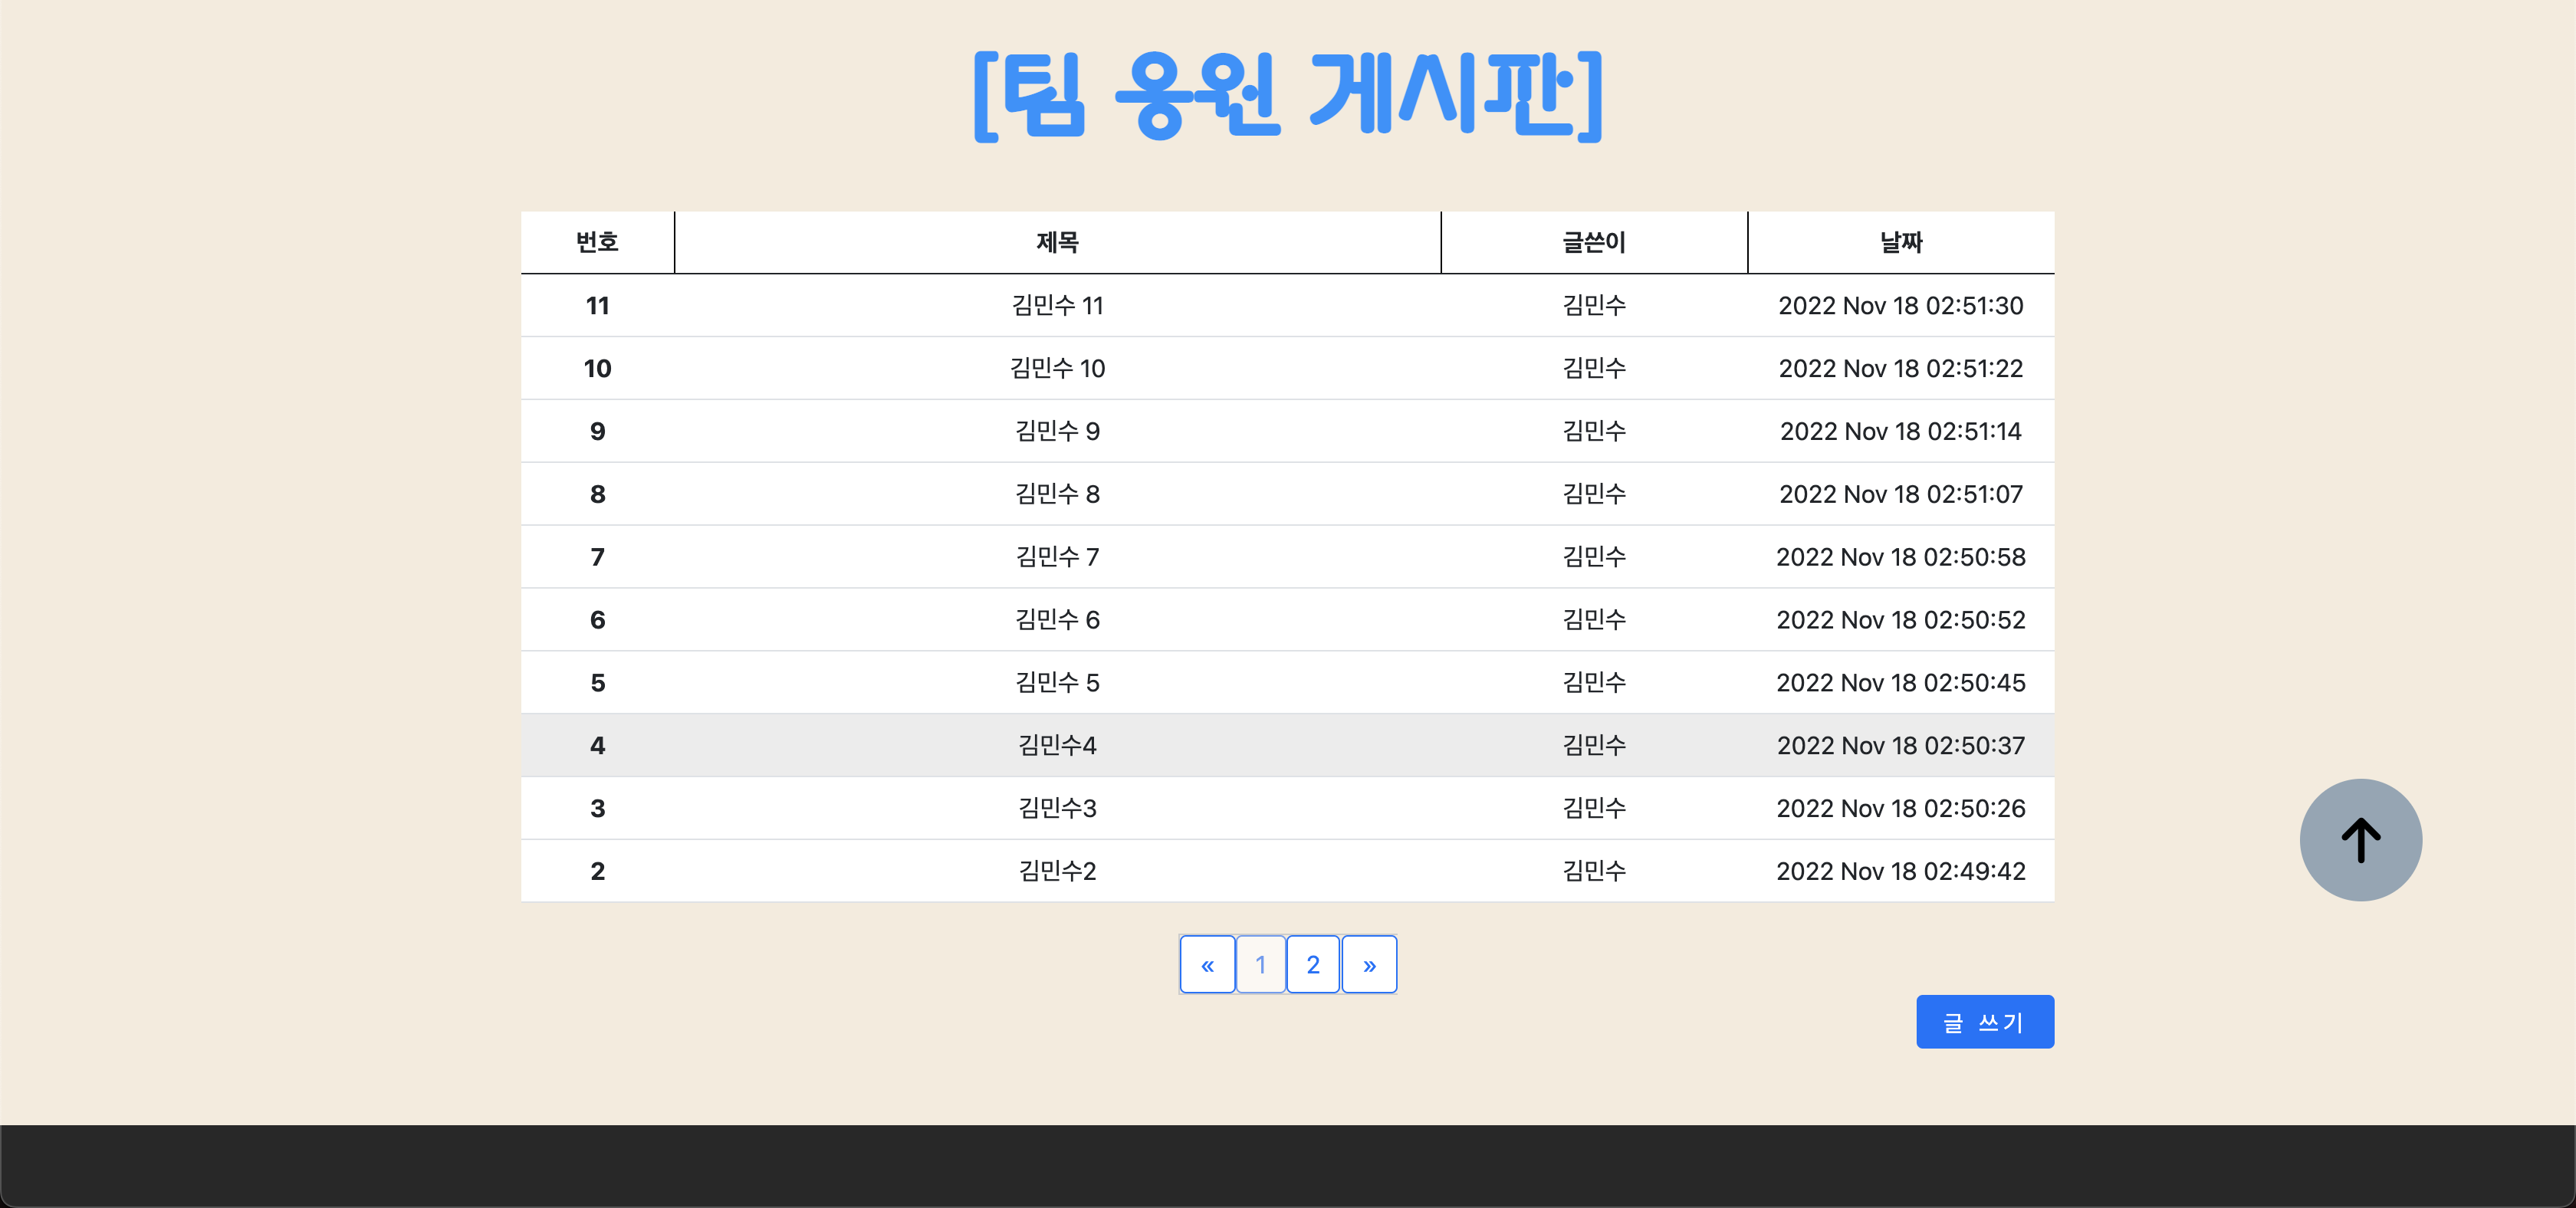
Task: Open post titled 김민수2
Action: pyautogui.click(x=1057, y=872)
